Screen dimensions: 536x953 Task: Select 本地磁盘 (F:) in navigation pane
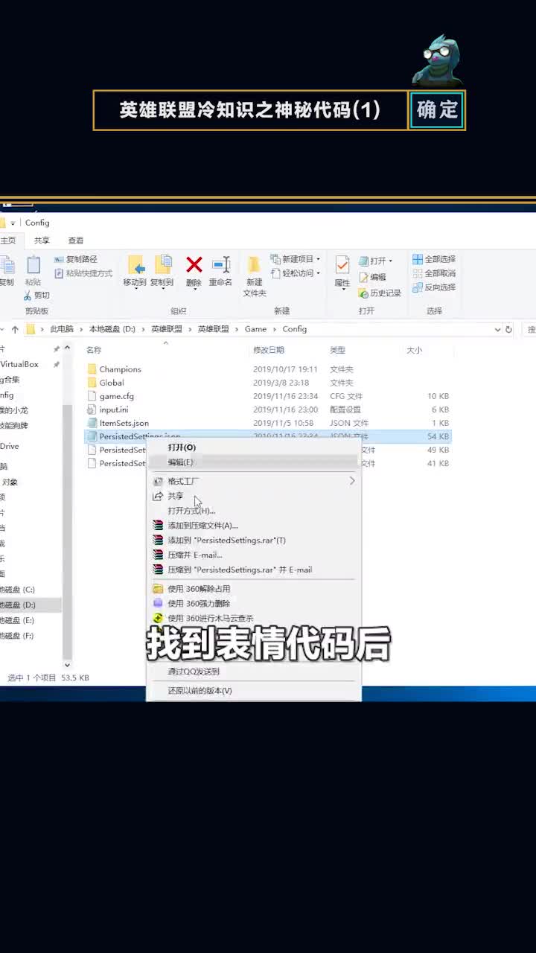click(18, 636)
